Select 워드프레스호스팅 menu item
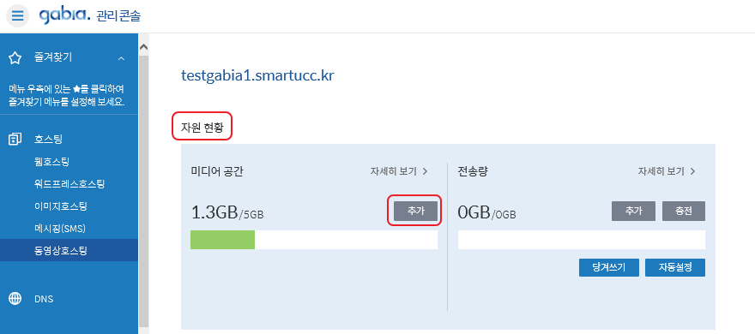This screenshot has height=334, width=755. point(69,184)
